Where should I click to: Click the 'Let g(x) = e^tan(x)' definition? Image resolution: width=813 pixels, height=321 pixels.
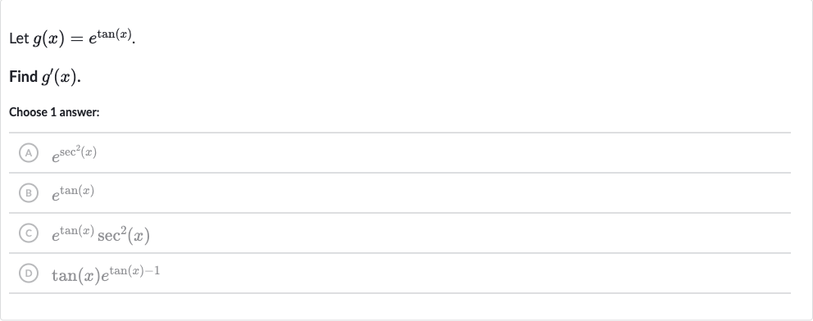point(72,38)
